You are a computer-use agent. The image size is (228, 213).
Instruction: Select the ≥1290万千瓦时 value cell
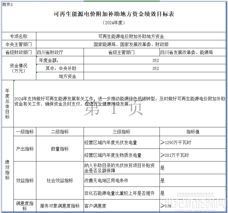(x=193, y=142)
